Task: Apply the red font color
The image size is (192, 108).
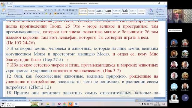Action: tap(50, 13)
